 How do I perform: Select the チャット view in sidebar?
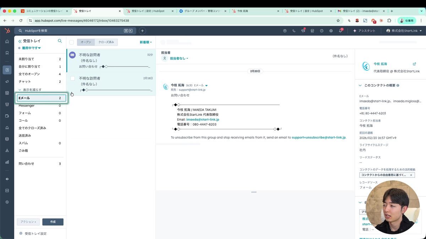tap(25, 81)
